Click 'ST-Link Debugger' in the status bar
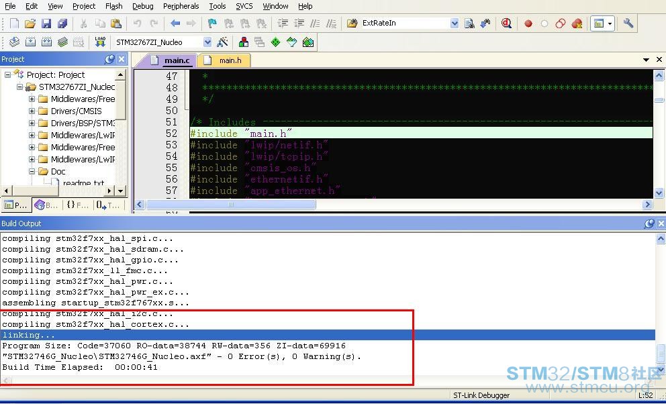Viewport: 666px width, 404px height. click(x=481, y=395)
